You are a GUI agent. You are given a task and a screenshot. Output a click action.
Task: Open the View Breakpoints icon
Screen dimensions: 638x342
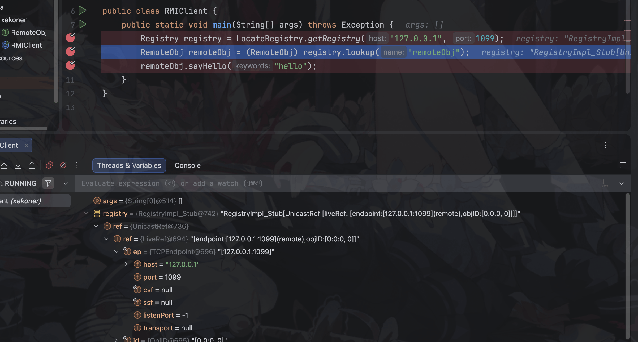click(49, 165)
